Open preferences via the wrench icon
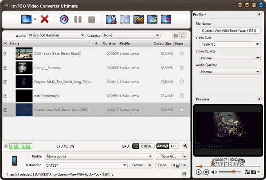 pyautogui.click(x=185, y=145)
